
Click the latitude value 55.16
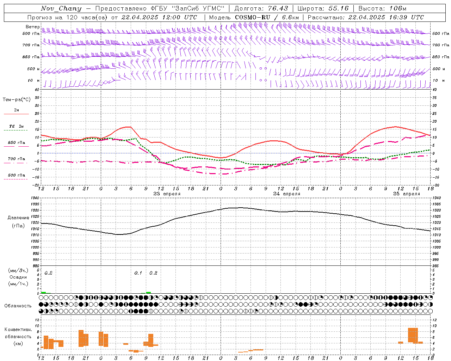(339, 8)
